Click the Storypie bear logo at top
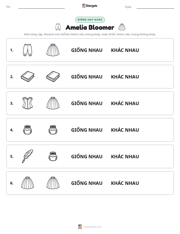This screenshot has height=234, width=180. click(84, 6)
